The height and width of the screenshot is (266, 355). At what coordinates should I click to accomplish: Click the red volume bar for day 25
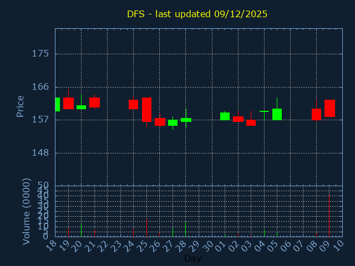tap(146, 228)
